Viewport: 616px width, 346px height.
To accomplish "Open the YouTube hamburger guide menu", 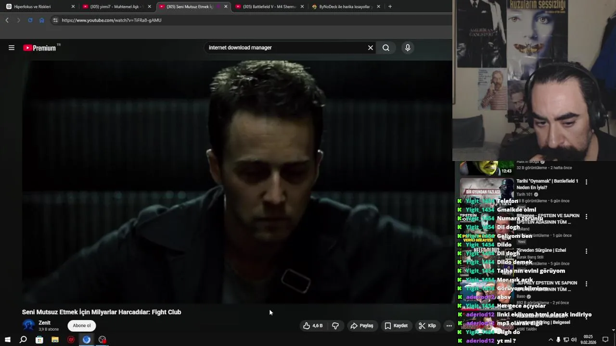I will tap(12, 48).
